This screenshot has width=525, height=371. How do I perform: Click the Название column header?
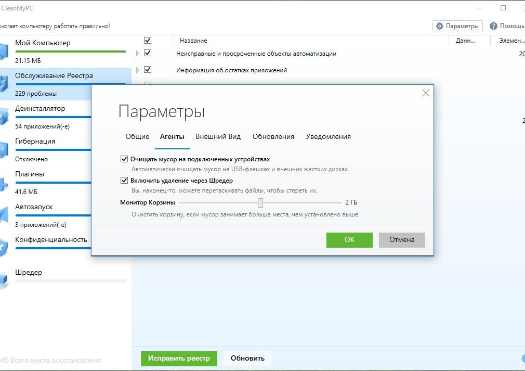[193, 41]
